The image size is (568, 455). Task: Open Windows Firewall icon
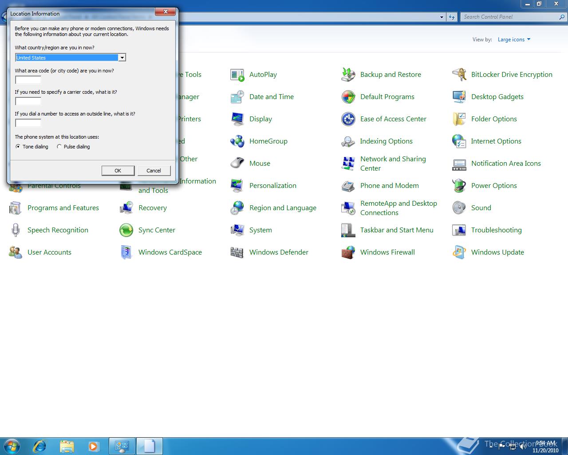pyautogui.click(x=348, y=252)
